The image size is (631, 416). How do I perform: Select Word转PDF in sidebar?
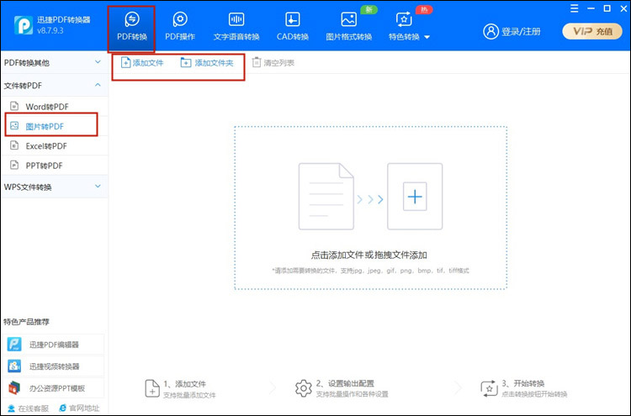55,107
